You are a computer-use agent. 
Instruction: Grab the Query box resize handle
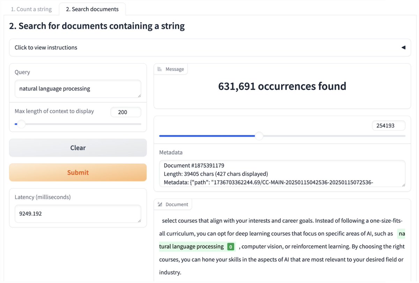pos(139,95)
